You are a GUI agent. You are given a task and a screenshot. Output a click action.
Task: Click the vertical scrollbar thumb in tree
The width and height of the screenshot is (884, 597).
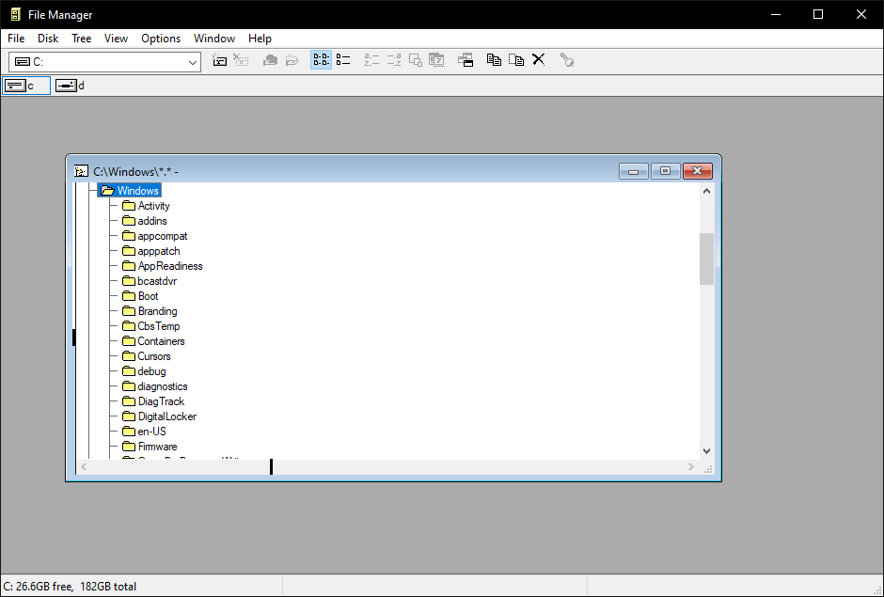(x=706, y=259)
